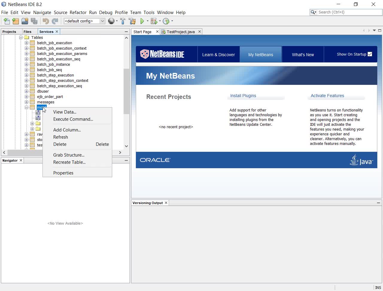Choose Refresh in the context menu
383x291 pixels.
77,137
